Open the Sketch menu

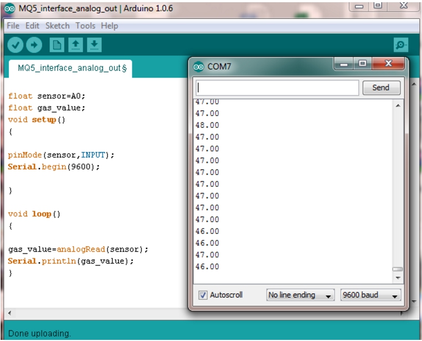pyautogui.click(x=58, y=26)
